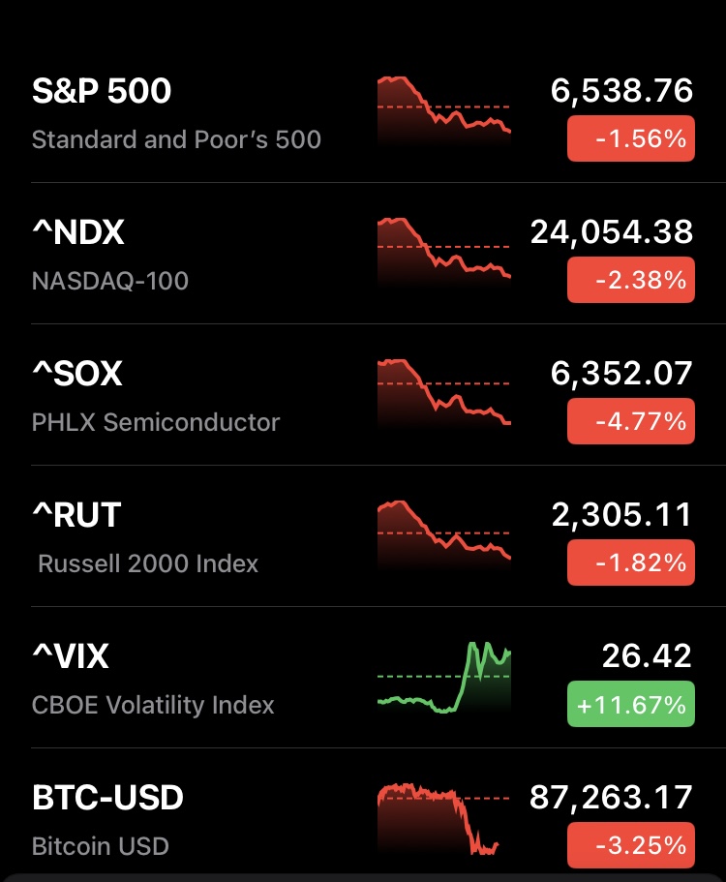
Task: Open the S&P 500 sparkline chart
Action: pyautogui.click(x=443, y=111)
